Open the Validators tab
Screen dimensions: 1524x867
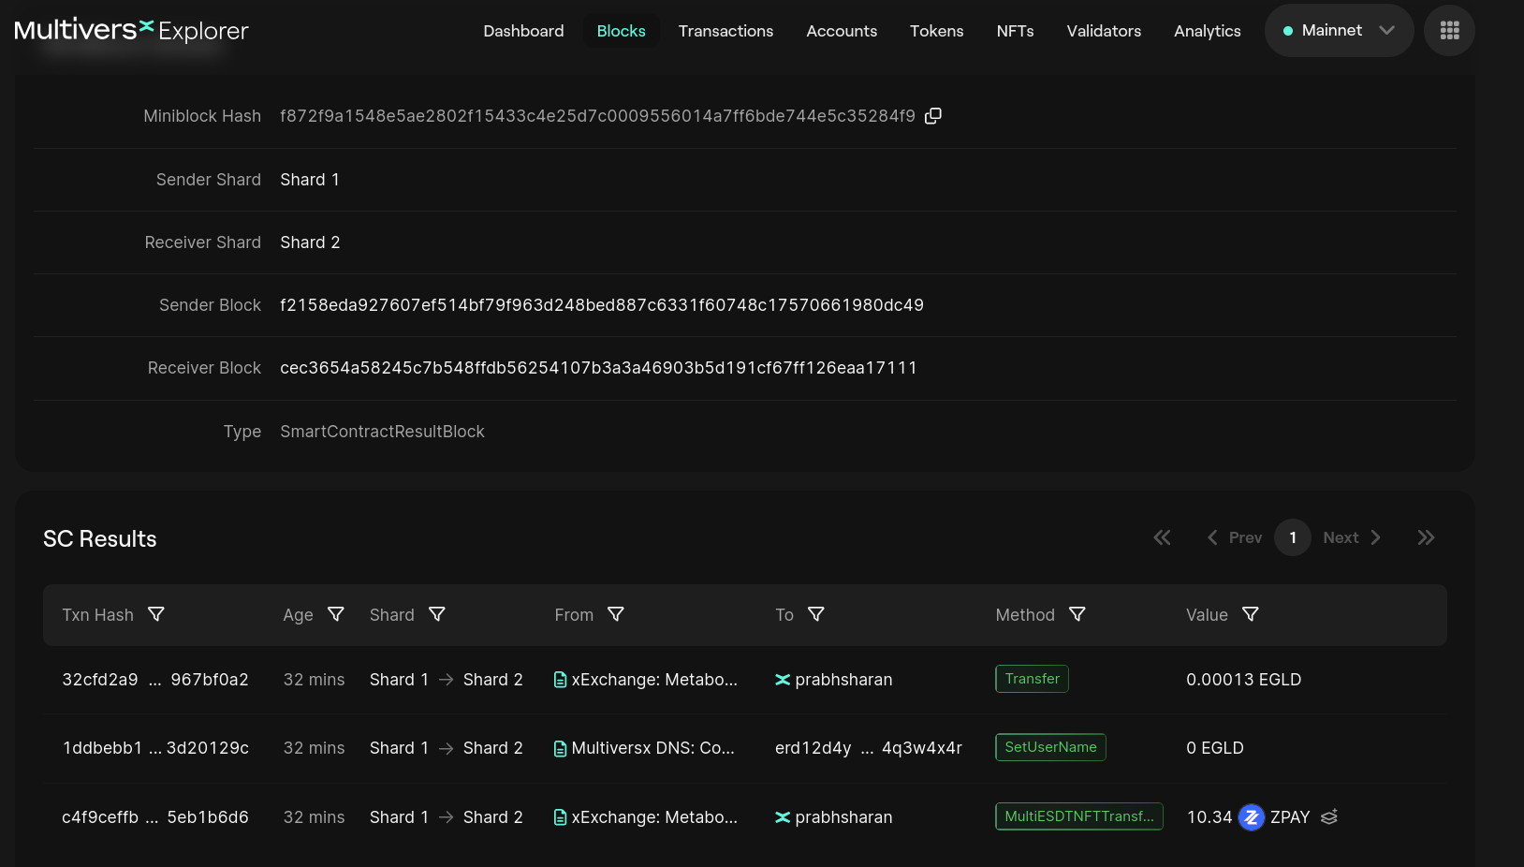(1104, 31)
